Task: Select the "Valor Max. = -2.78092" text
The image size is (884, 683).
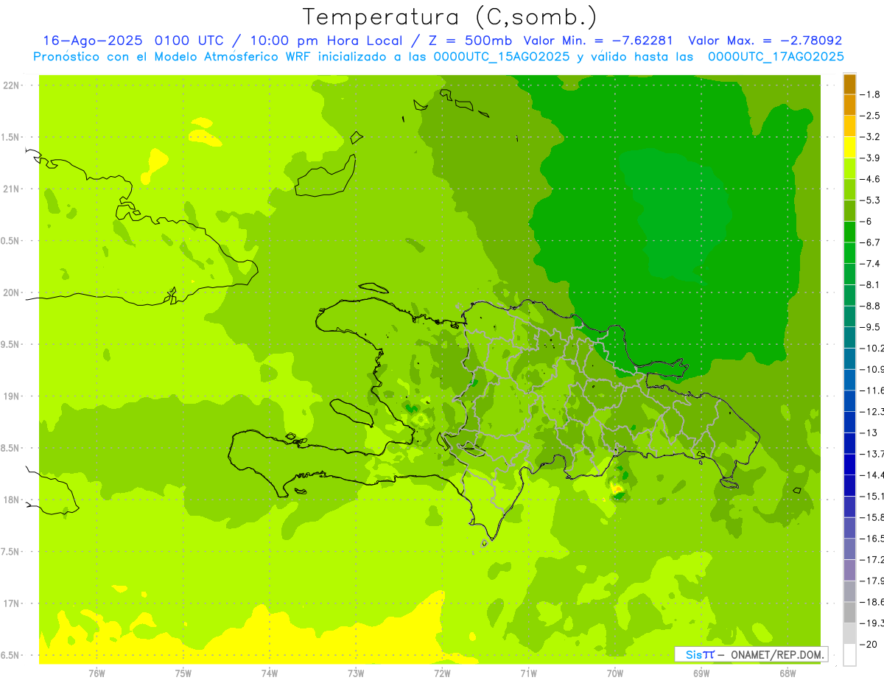Action: (x=765, y=41)
